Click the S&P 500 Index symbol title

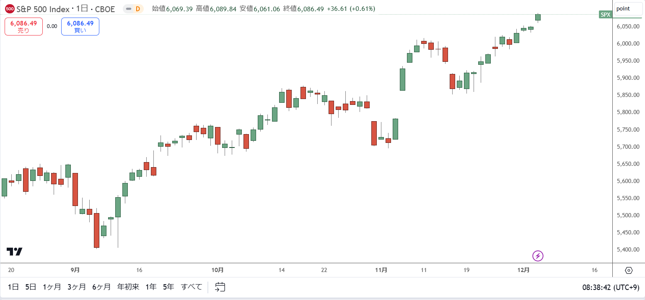43,9
